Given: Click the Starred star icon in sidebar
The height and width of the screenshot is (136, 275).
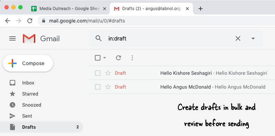Looking at the screenshot, I should click(x=12, y=94).
